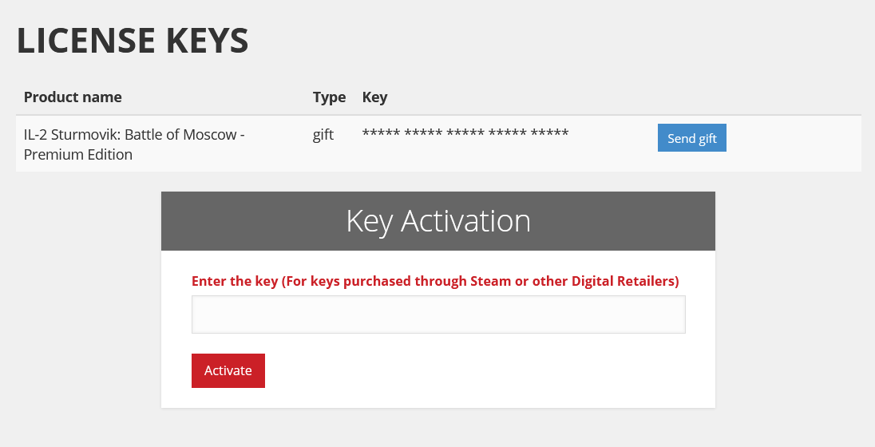The image size is (875, 447).
Task: Click the LICENSE KEYS heading
Action: click(133, 40)
